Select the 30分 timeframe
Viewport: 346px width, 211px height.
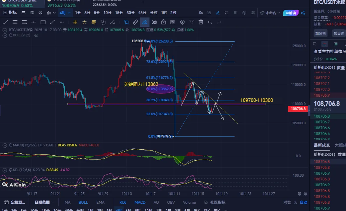(x=130, y=13)
